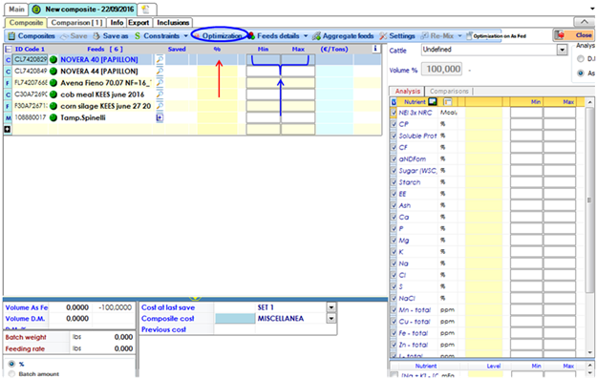This screenshot has height=379, width=597.
Task: Click the magnifier icon for corn silage KEES
Action: point(160,106)
